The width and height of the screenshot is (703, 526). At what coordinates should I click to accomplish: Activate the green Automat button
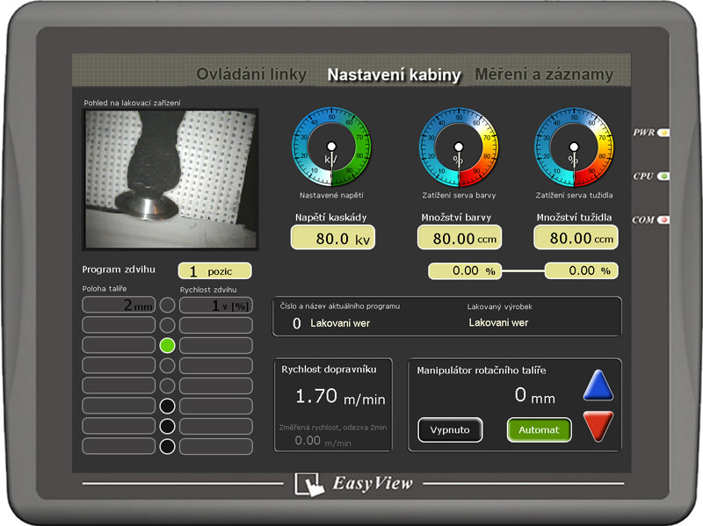click(x=539, y=430)
